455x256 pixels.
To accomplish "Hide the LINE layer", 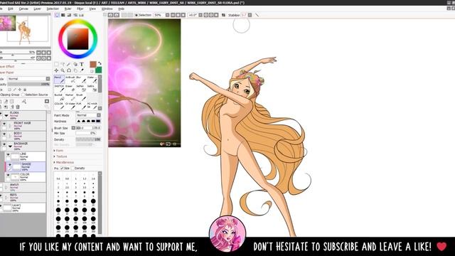I will click(x=8, y=155).
